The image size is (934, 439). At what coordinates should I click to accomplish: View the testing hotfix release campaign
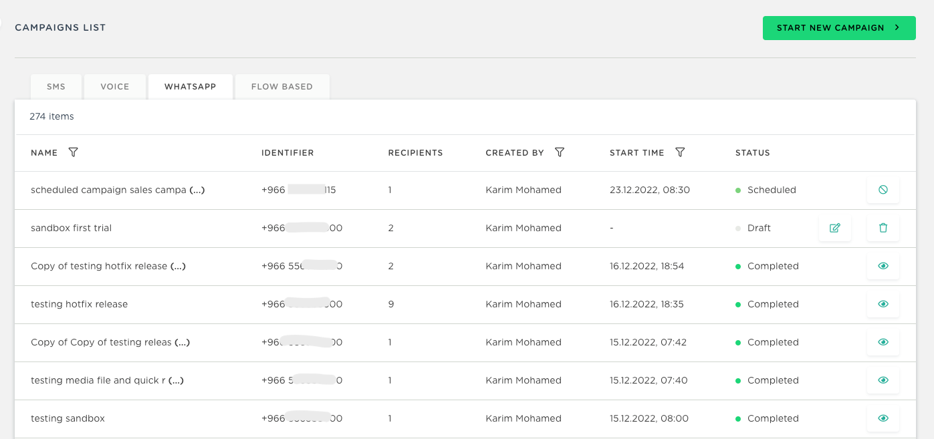tap(883, 304)
